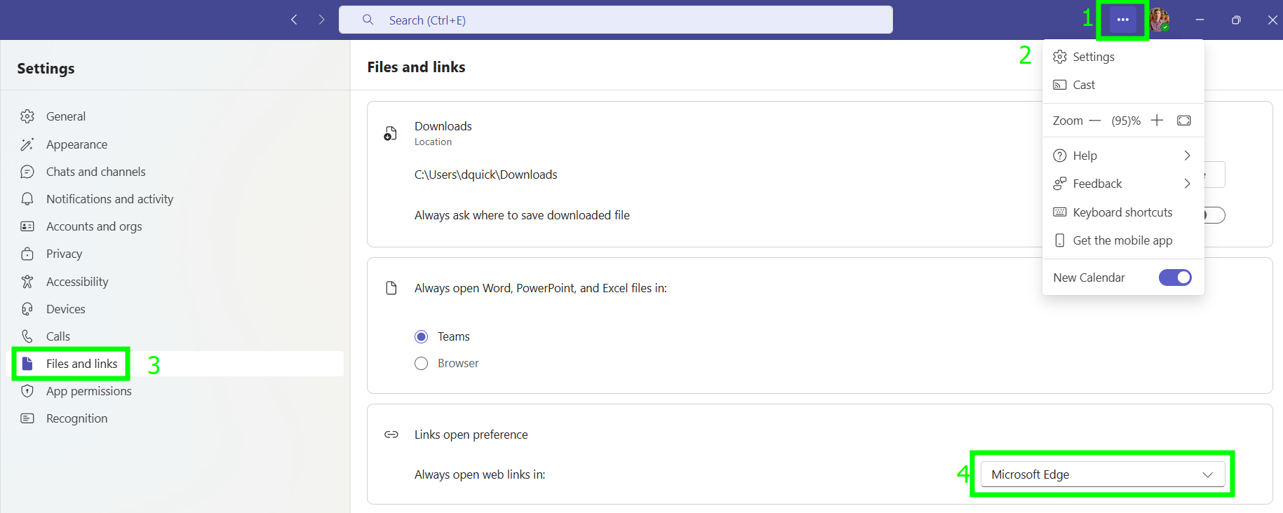Open Cast from the menu
Viewport: 1283px width, 513px height.
1084,85
